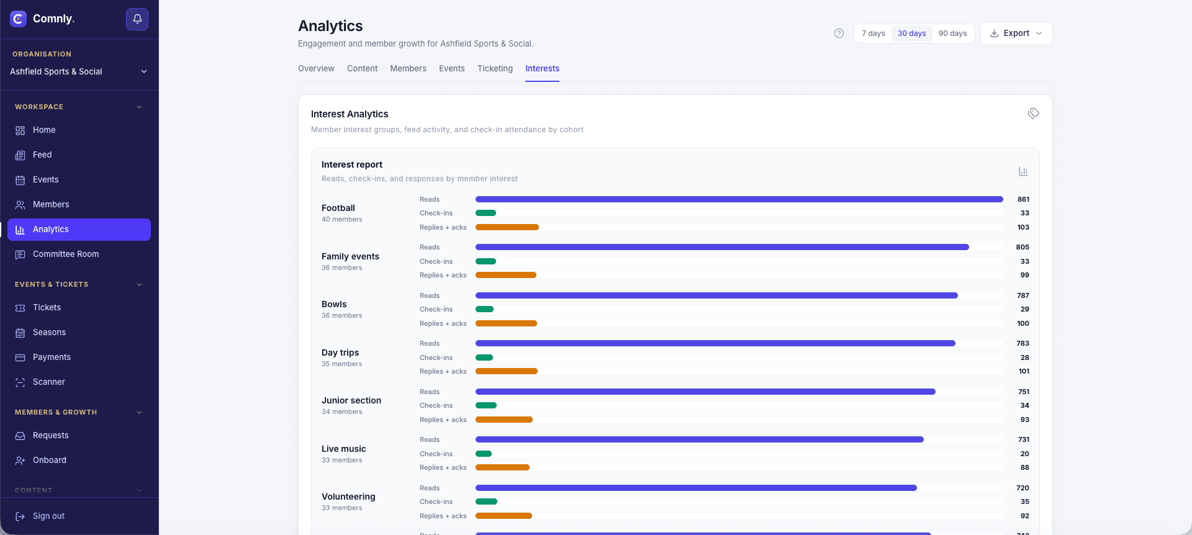The width and height of the screenshot is (1192, 535).
Task: Collapse the Workspace section
Action: (x=139, y=107)
